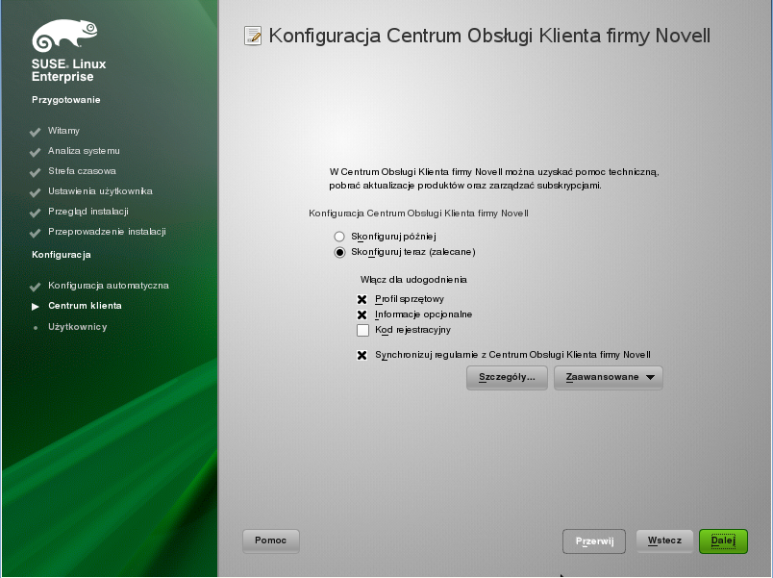
Task: Uncheck the Informacje opcjonalne checkbox
Action: pyautogui.click(x=362, y=314)
